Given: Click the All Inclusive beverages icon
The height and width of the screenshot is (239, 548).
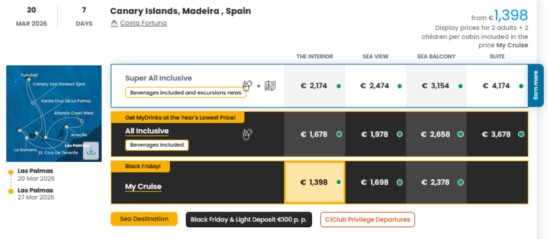Looking at the screenshot, I should 247,134.
